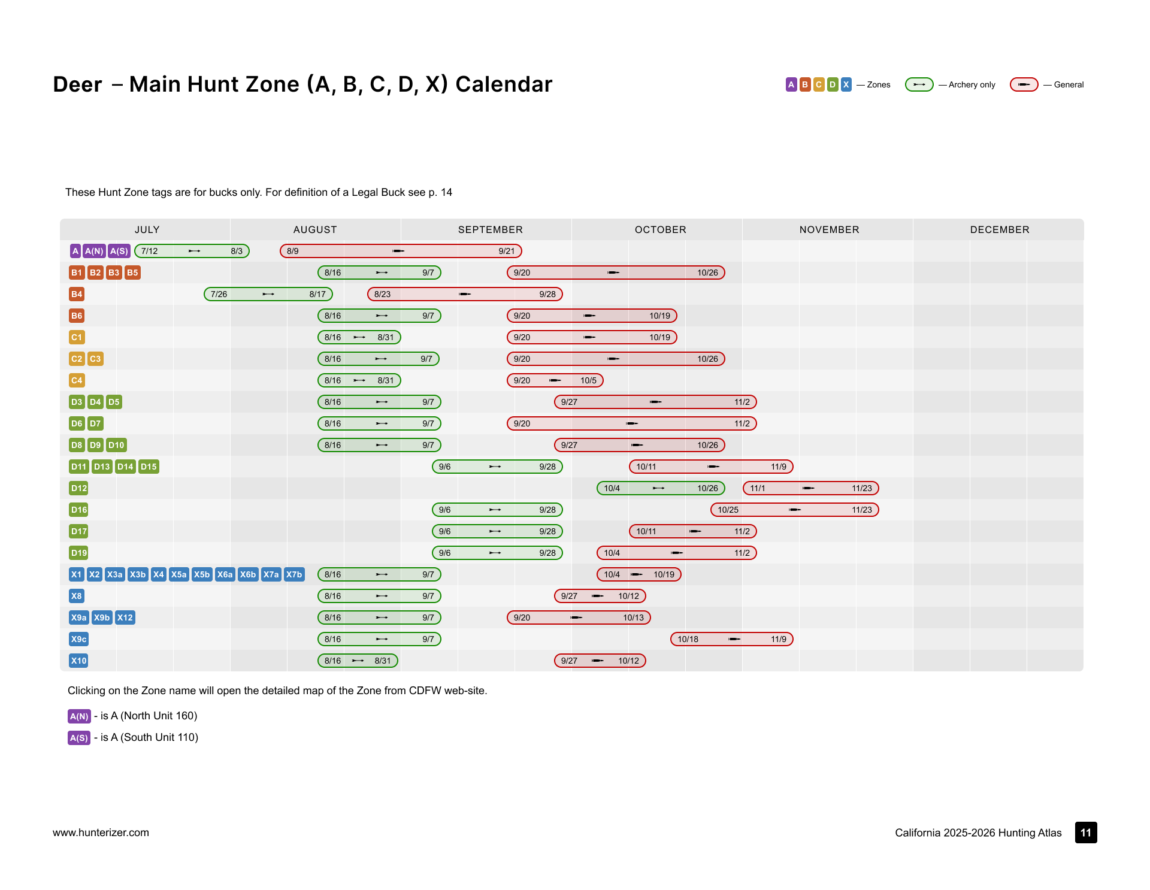This screenshot has height=890, width=1150.
Task: Click the page number 11 box
Action: [x=1086, y=833]
